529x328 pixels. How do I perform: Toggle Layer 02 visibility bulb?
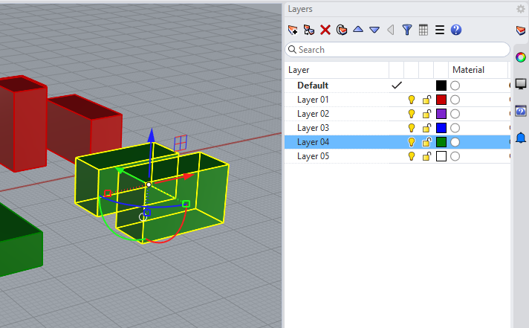point(412,114)
